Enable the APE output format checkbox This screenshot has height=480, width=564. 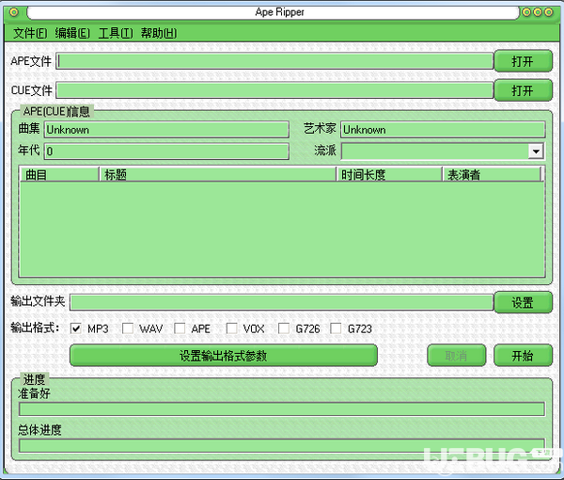(180, 328)
